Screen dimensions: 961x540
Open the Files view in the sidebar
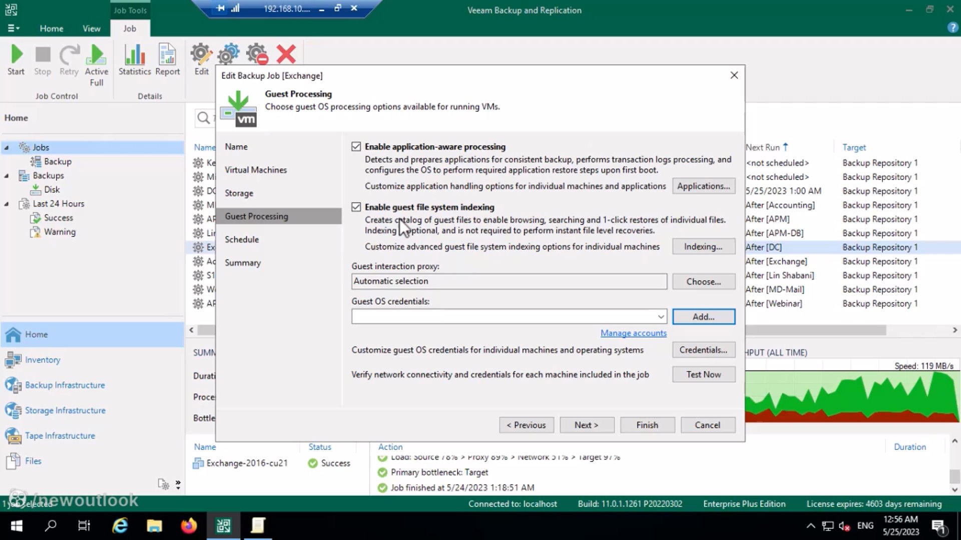[x=33, y=460]
